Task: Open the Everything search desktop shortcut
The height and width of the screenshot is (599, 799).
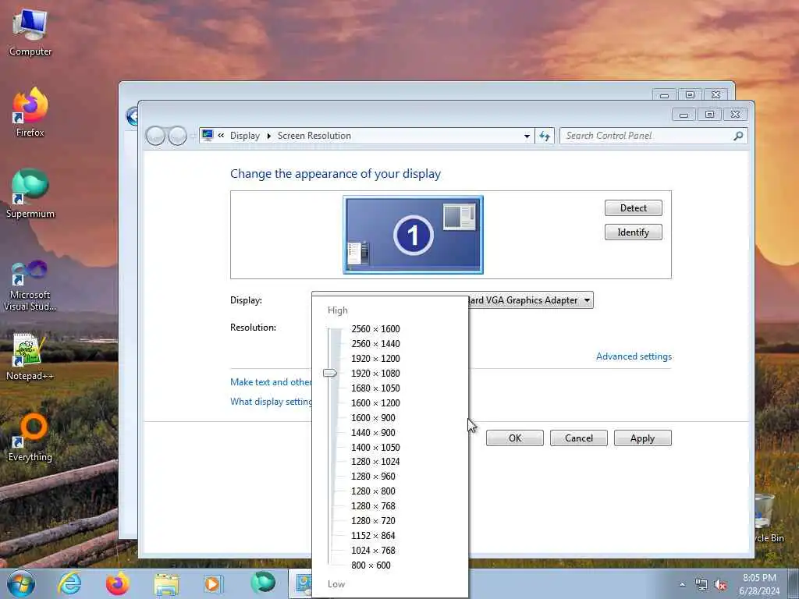Action: point(30,438)
